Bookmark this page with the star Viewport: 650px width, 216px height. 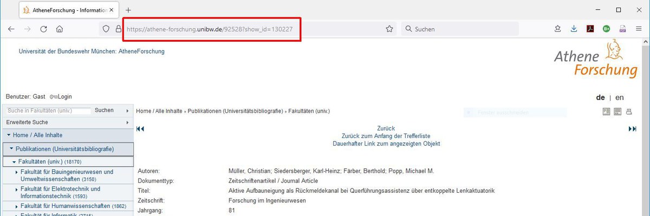coord(389,29)
